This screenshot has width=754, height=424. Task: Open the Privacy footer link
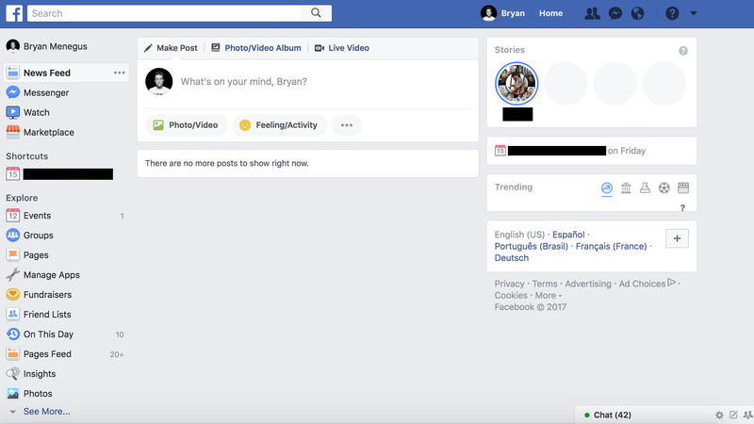[x=509, y=284]
